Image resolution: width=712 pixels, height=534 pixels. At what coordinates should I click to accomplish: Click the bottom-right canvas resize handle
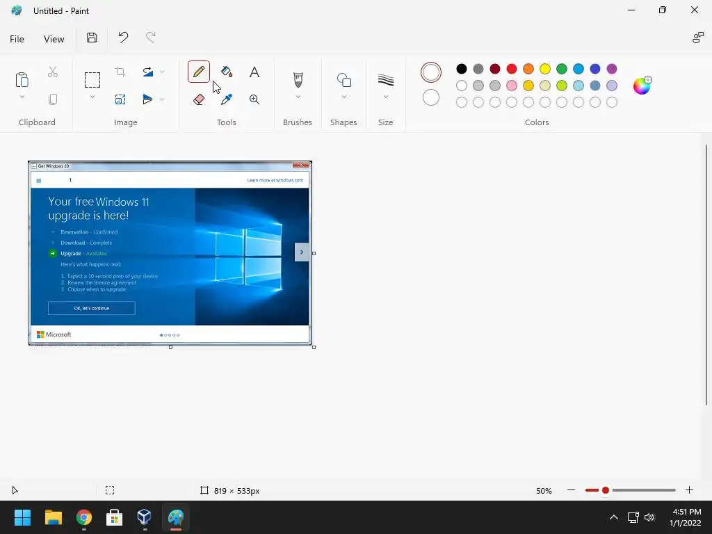point(314,348)
